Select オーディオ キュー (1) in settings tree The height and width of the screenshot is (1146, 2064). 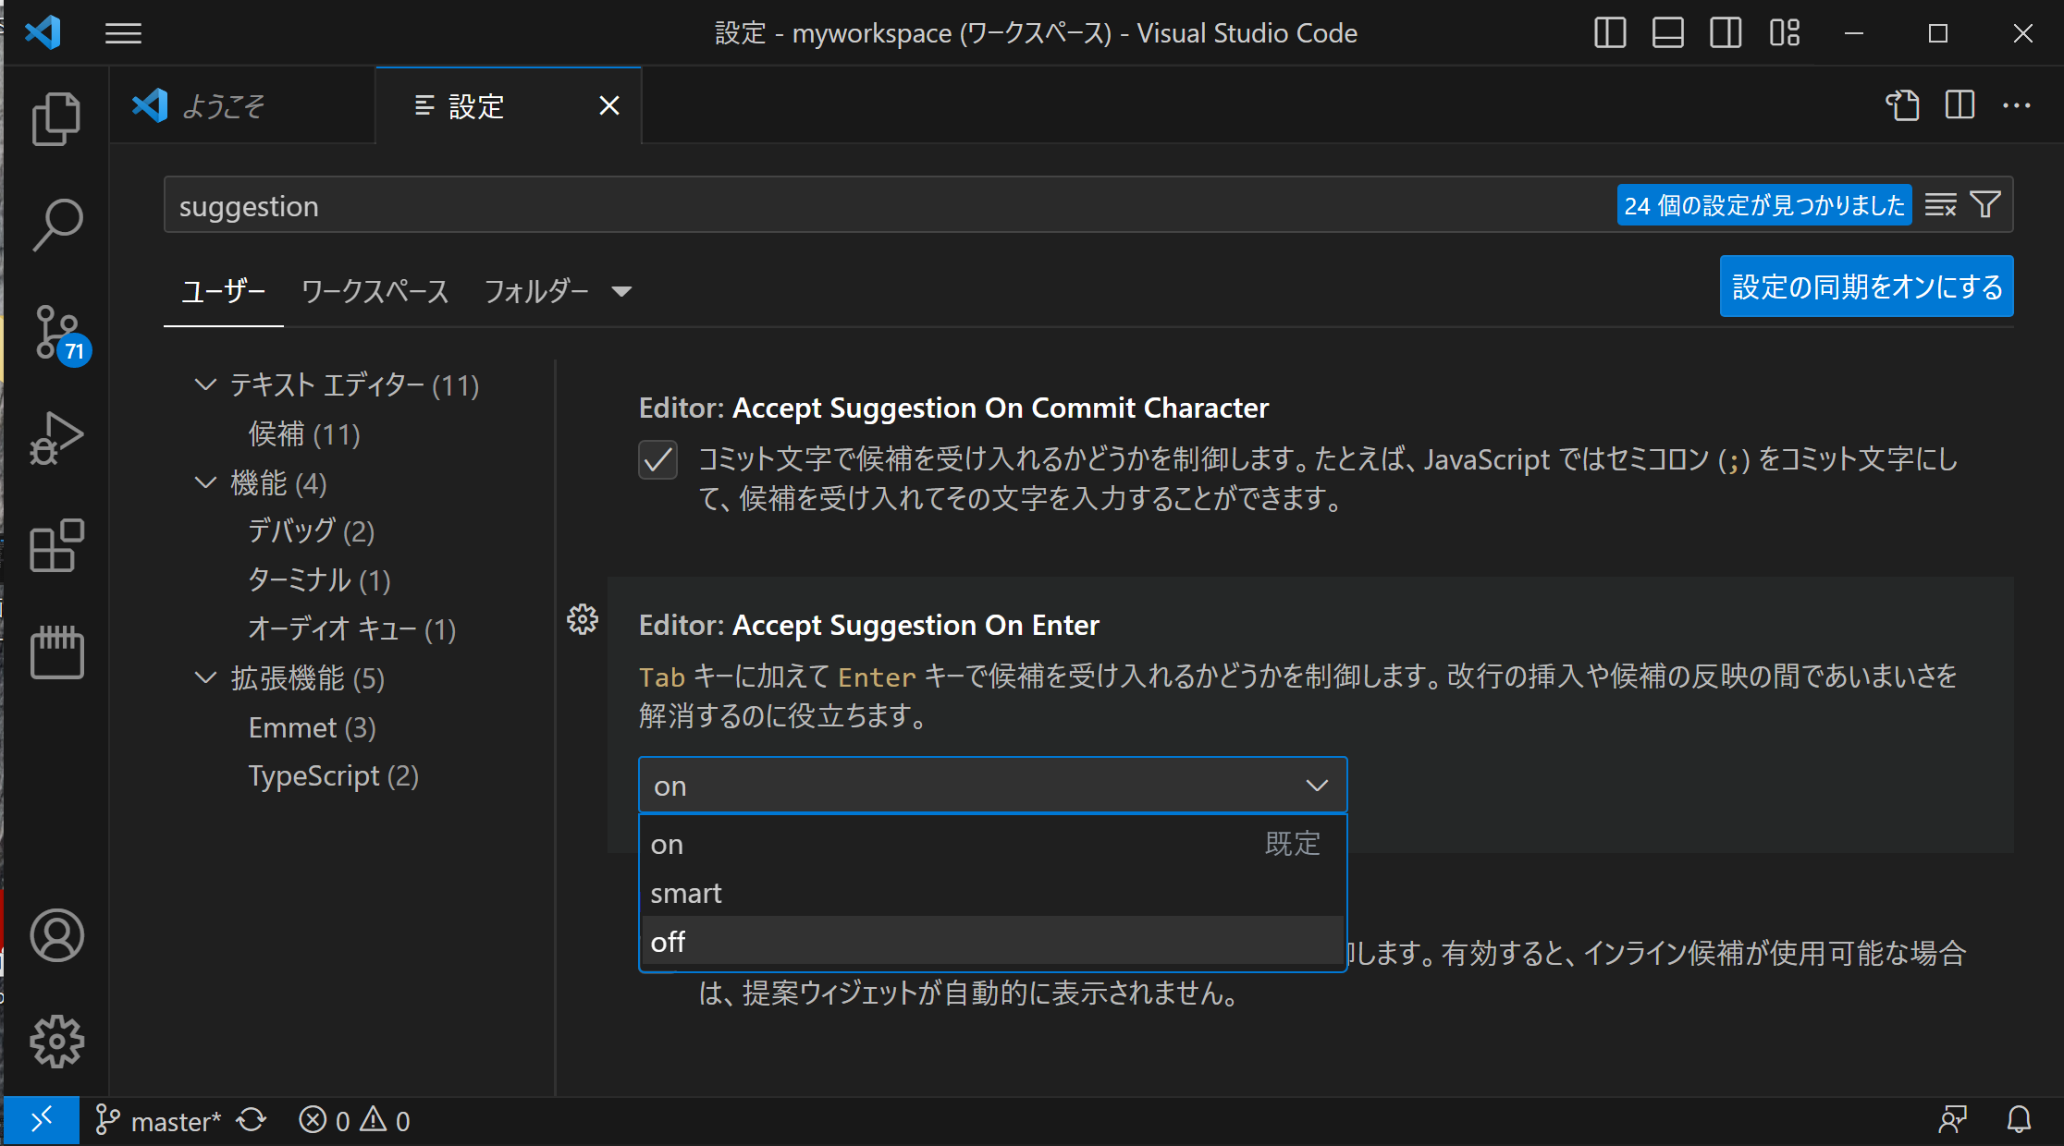pyautogui.click(x=352, y=629)
